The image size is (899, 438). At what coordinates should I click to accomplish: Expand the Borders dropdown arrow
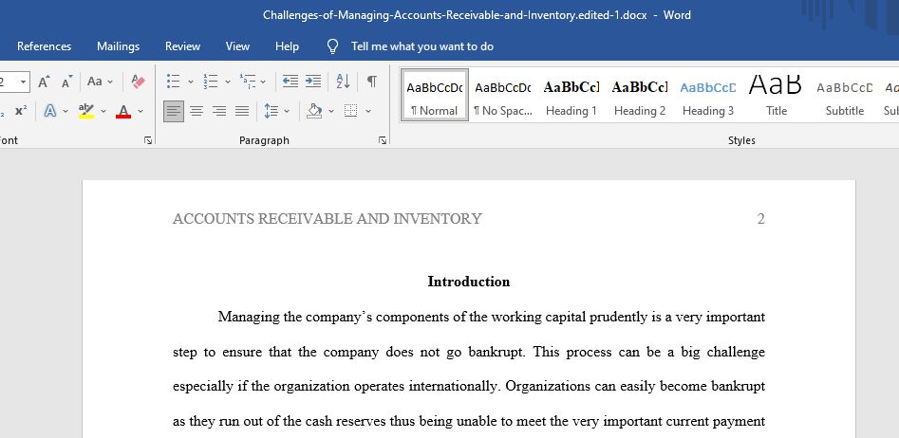(368, 111)
